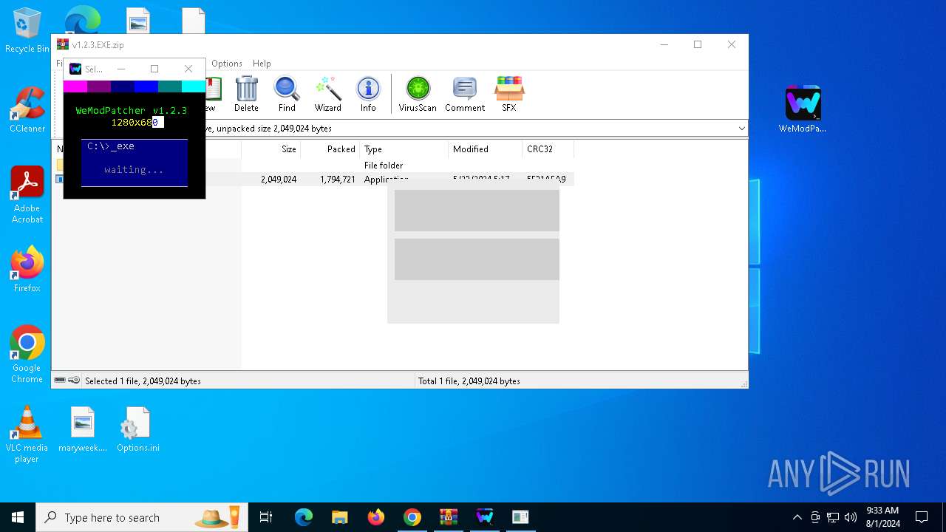Click the bright blue color block
This screenshot has height=532, width=946.
click(146, 86)
